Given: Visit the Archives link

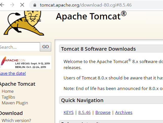Looking at the screenshot, I should click(124, 112).
